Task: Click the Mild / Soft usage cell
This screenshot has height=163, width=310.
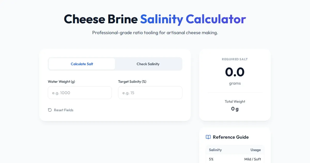Action: pos(252,159)
